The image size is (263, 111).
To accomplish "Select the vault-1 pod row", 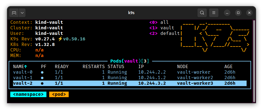I will (130, 78).
